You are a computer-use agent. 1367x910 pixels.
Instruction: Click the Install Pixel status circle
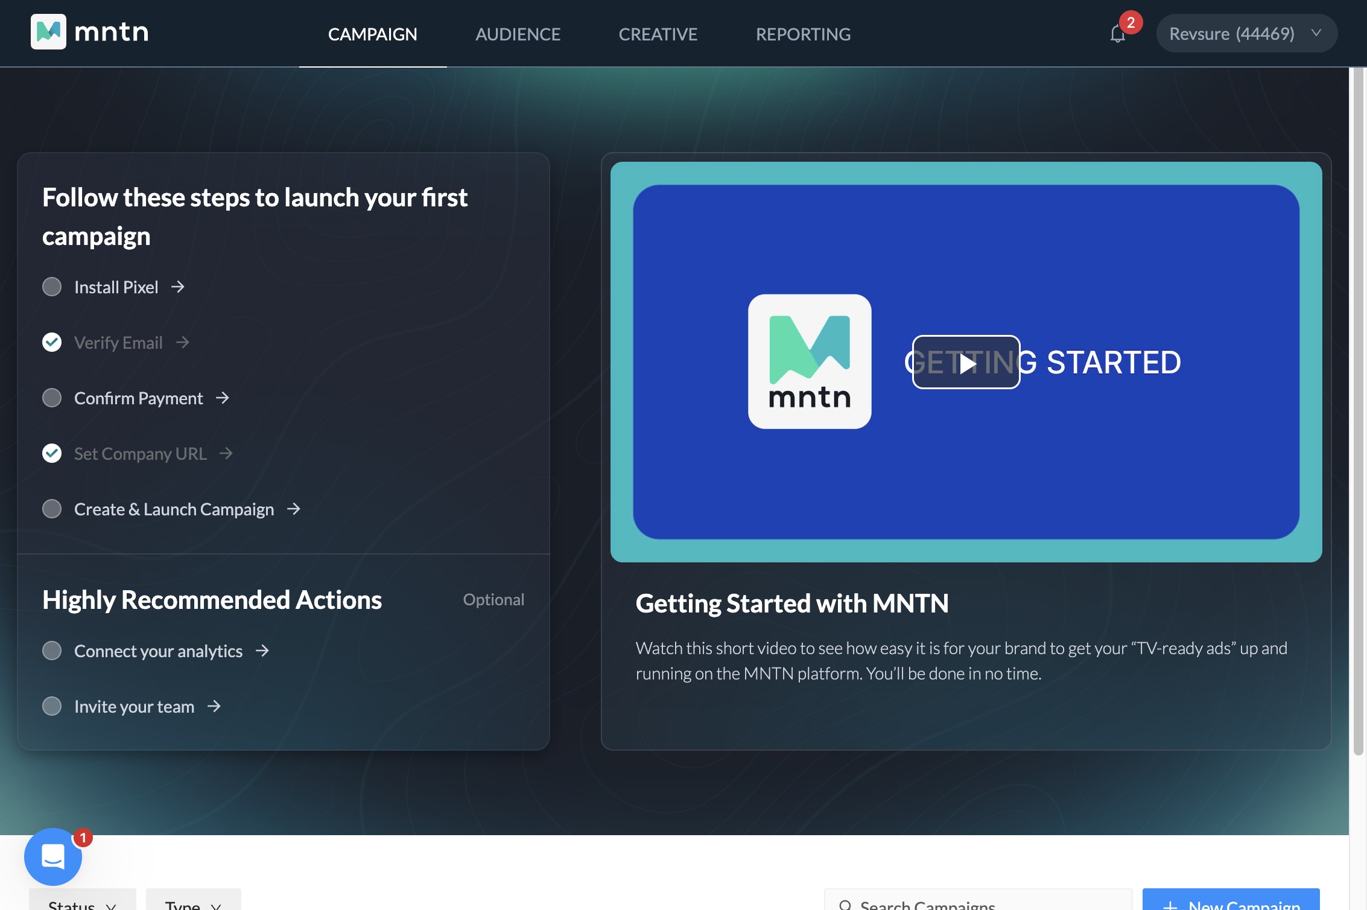[52, 287]
